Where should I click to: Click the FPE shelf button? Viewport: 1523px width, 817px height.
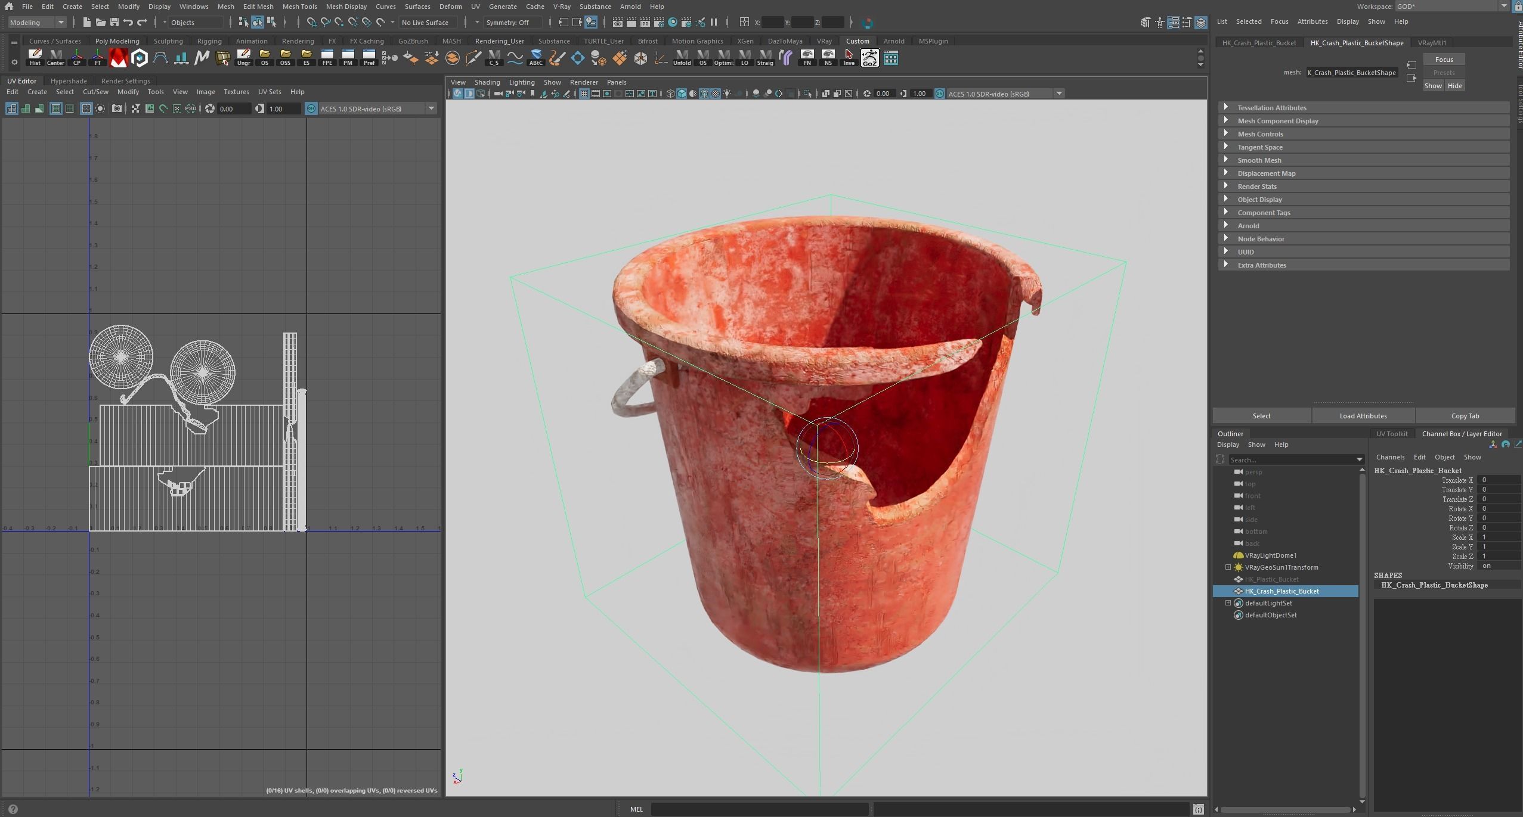tap(327, 58)
